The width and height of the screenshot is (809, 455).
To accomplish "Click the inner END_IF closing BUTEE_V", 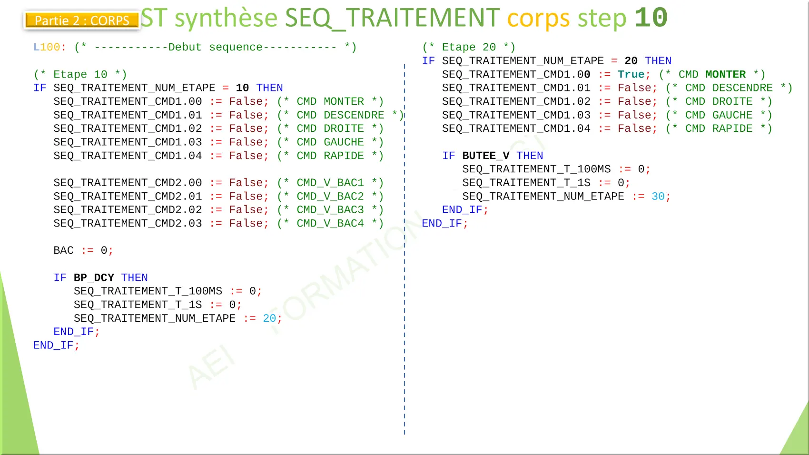I will point(465,210).
